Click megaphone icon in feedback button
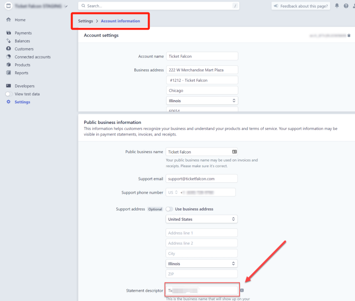Screen dimensions: 355x301 [276, 6]
